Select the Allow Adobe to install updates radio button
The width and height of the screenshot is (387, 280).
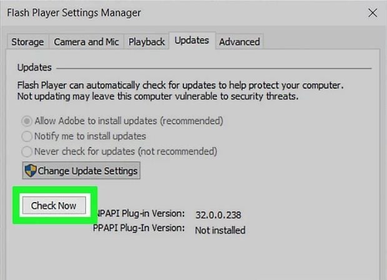(27, 121)
